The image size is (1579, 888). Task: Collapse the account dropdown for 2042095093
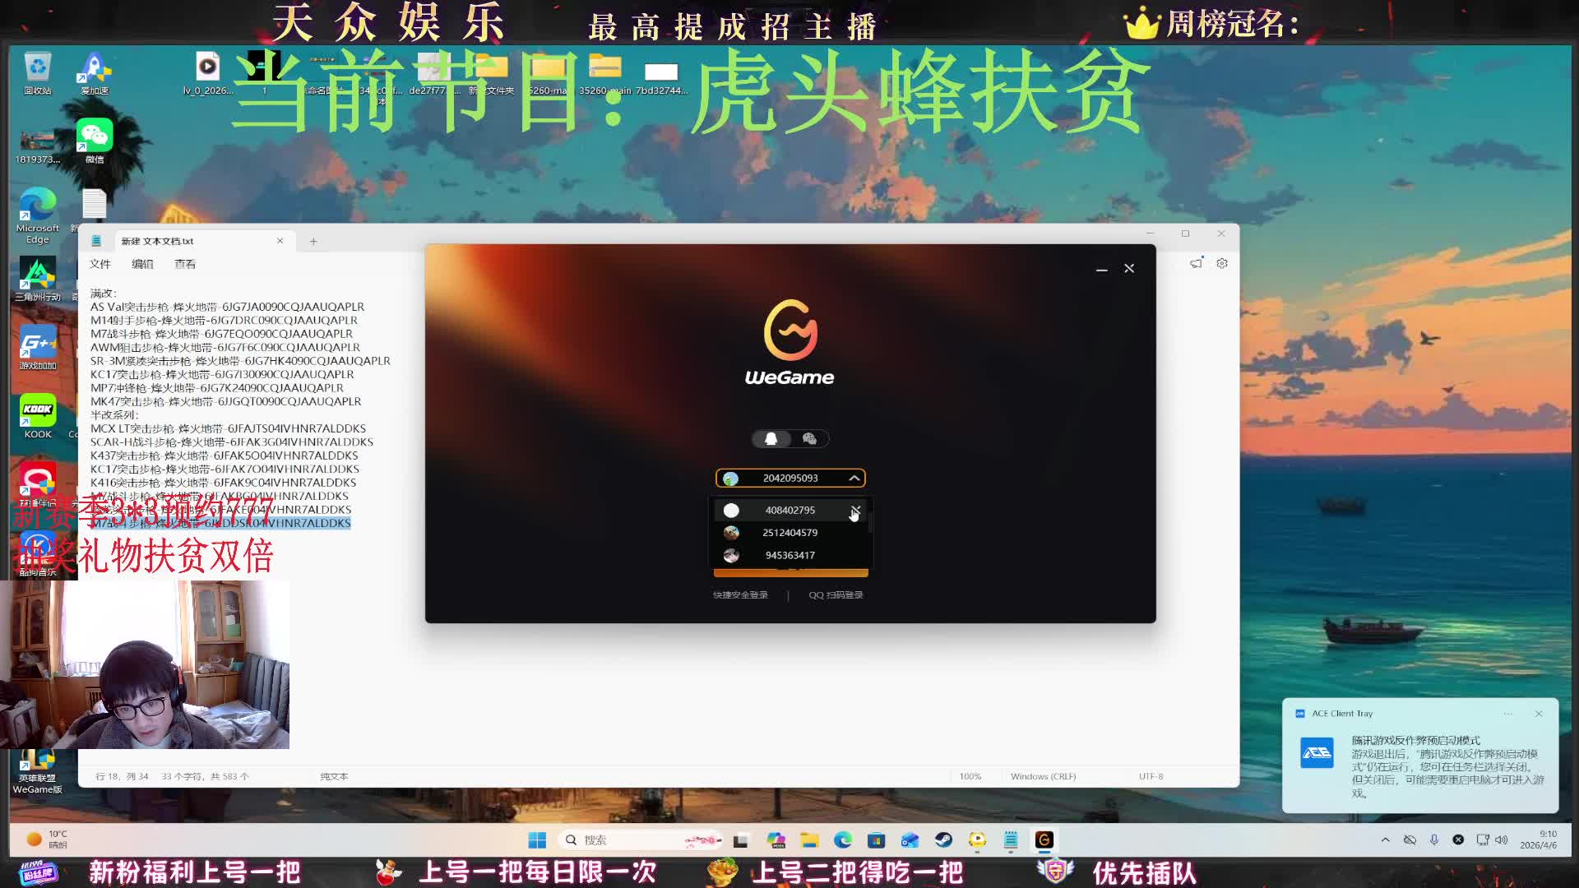pyautogui.click(x=854, y=479)
